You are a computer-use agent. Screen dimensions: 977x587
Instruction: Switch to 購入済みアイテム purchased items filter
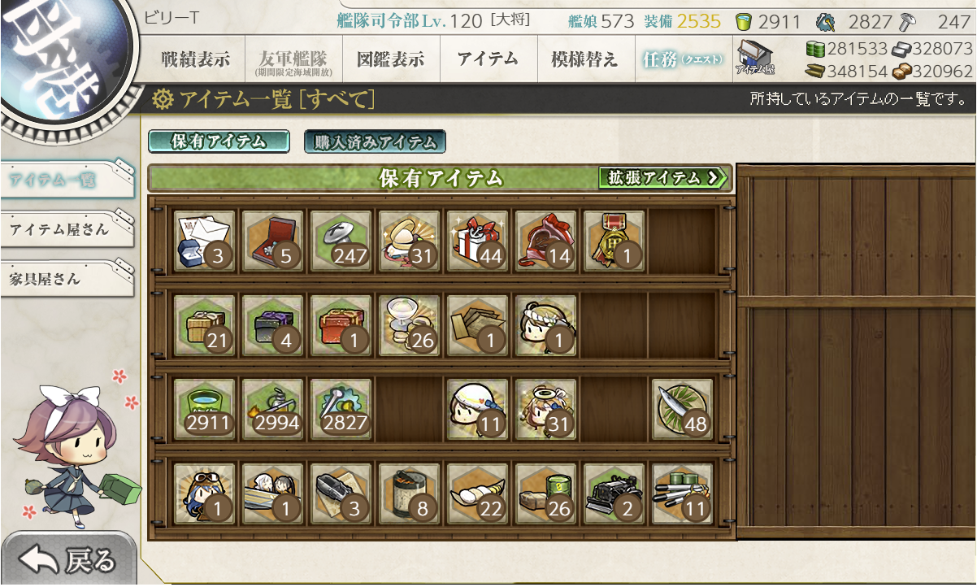375,141
